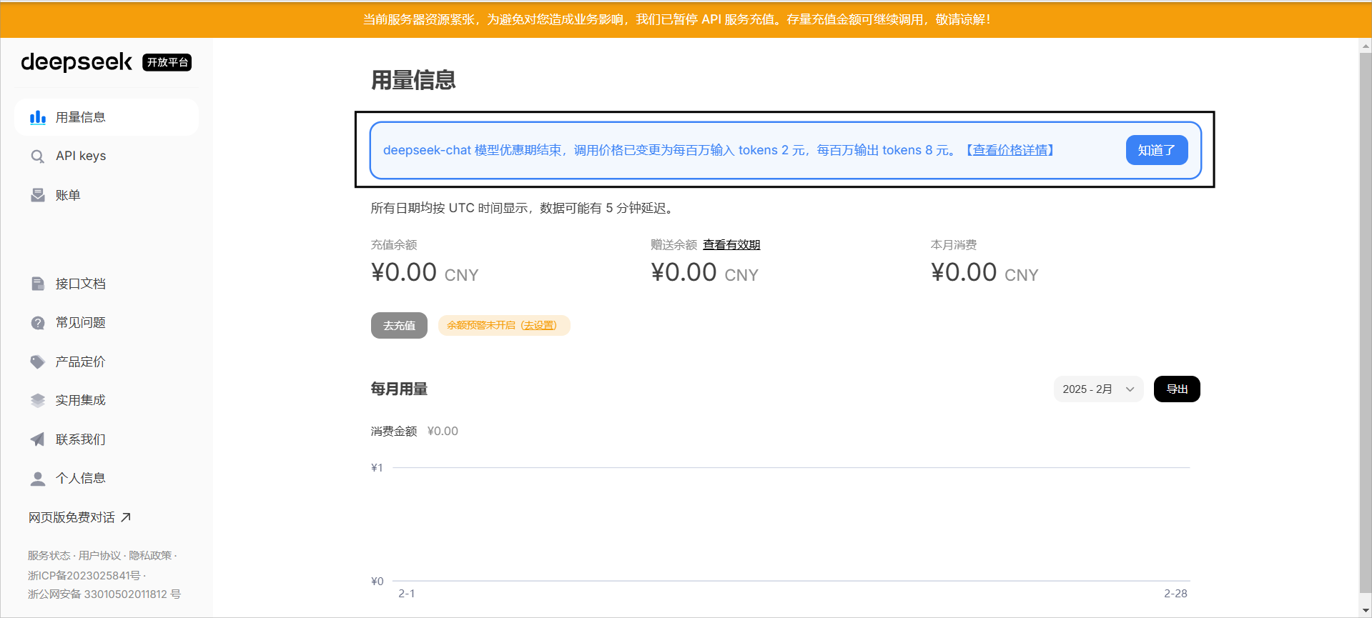
Task: Open the 用量信息 menu item
Action: click(107, 117)
